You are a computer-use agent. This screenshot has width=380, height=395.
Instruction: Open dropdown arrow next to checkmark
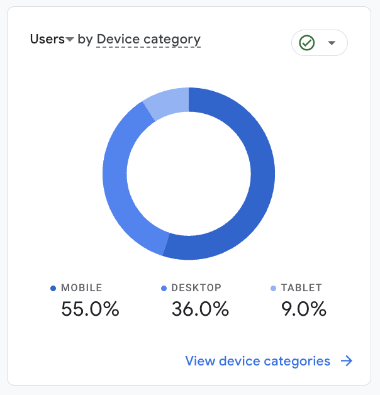coord(332,43)
